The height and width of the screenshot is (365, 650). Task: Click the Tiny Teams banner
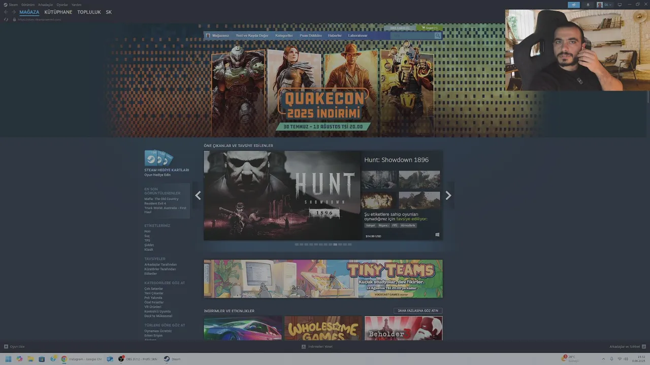(323, 279)
